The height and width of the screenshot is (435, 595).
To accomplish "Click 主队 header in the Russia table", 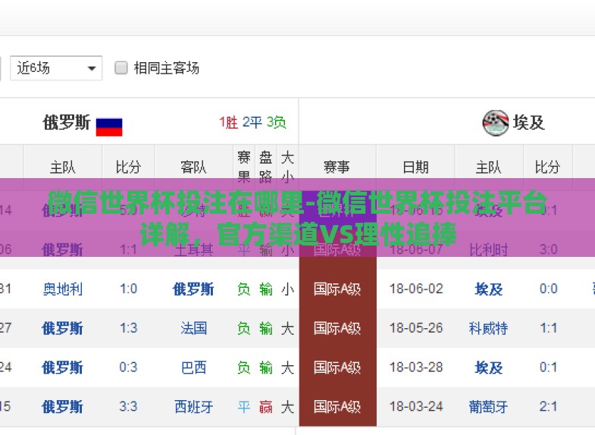I will pyautogui.click(x=63, y=167).
